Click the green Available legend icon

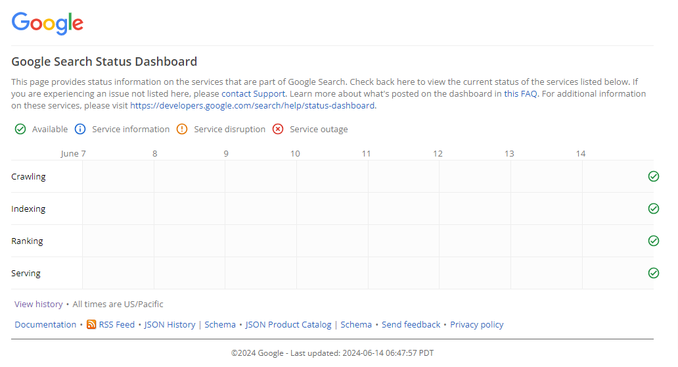click(x=20, y=129)
